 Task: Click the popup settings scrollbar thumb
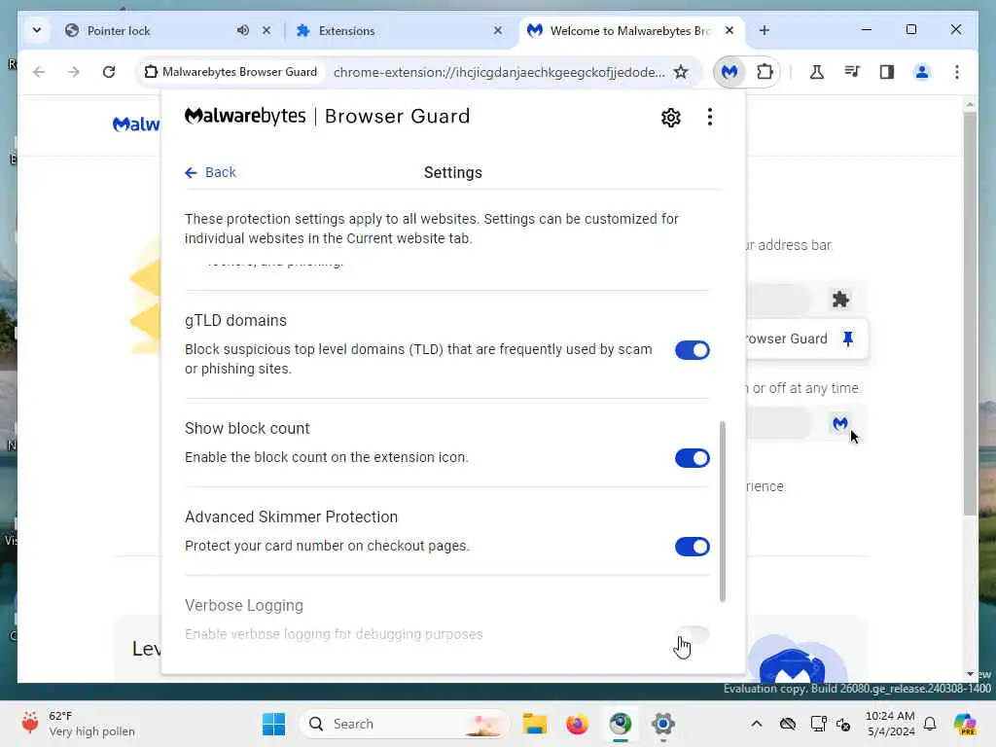(723, 512)
